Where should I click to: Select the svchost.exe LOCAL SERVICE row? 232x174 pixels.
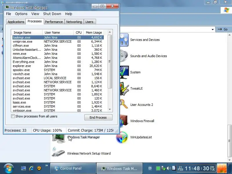tap(58, 78)
